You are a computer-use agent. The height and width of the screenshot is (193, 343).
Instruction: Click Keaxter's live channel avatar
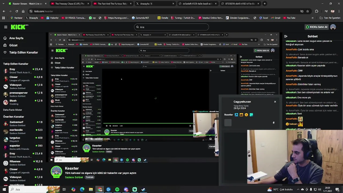pos(56,172)
